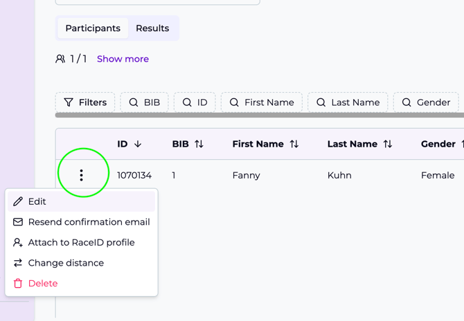Screen dimensions: 464x321
Task: Click the red trash Delete icon
Action: [18, 284]
